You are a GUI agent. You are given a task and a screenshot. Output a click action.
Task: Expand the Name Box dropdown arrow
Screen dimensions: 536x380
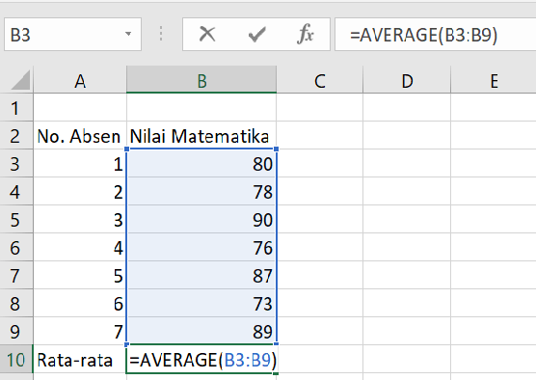[128, 34]
